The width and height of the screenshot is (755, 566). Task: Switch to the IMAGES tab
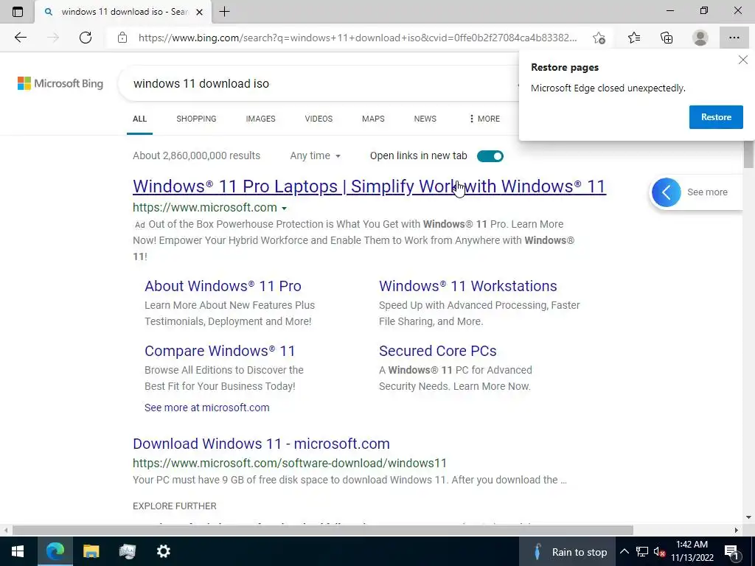pyautogui.click(x=260, y=119)
